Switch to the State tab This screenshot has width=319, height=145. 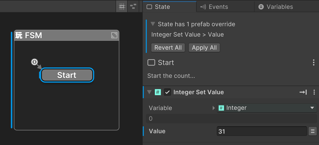(169, 7)
